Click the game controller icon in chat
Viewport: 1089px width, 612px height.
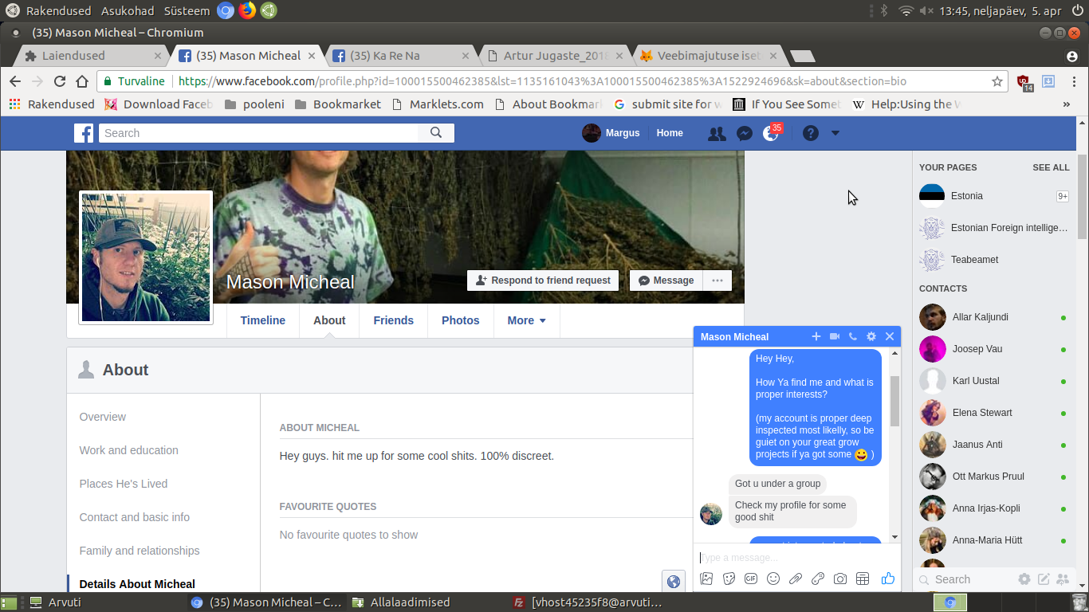point(818,579)
